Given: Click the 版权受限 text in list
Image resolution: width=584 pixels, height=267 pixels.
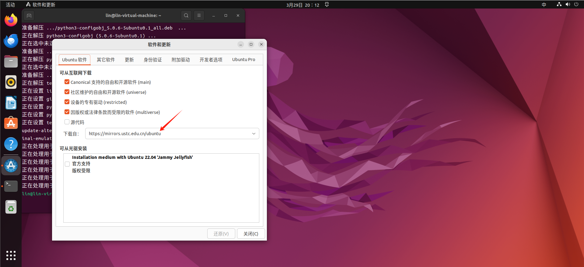Looking at the screenshot, I should click(x=81, y=171).
